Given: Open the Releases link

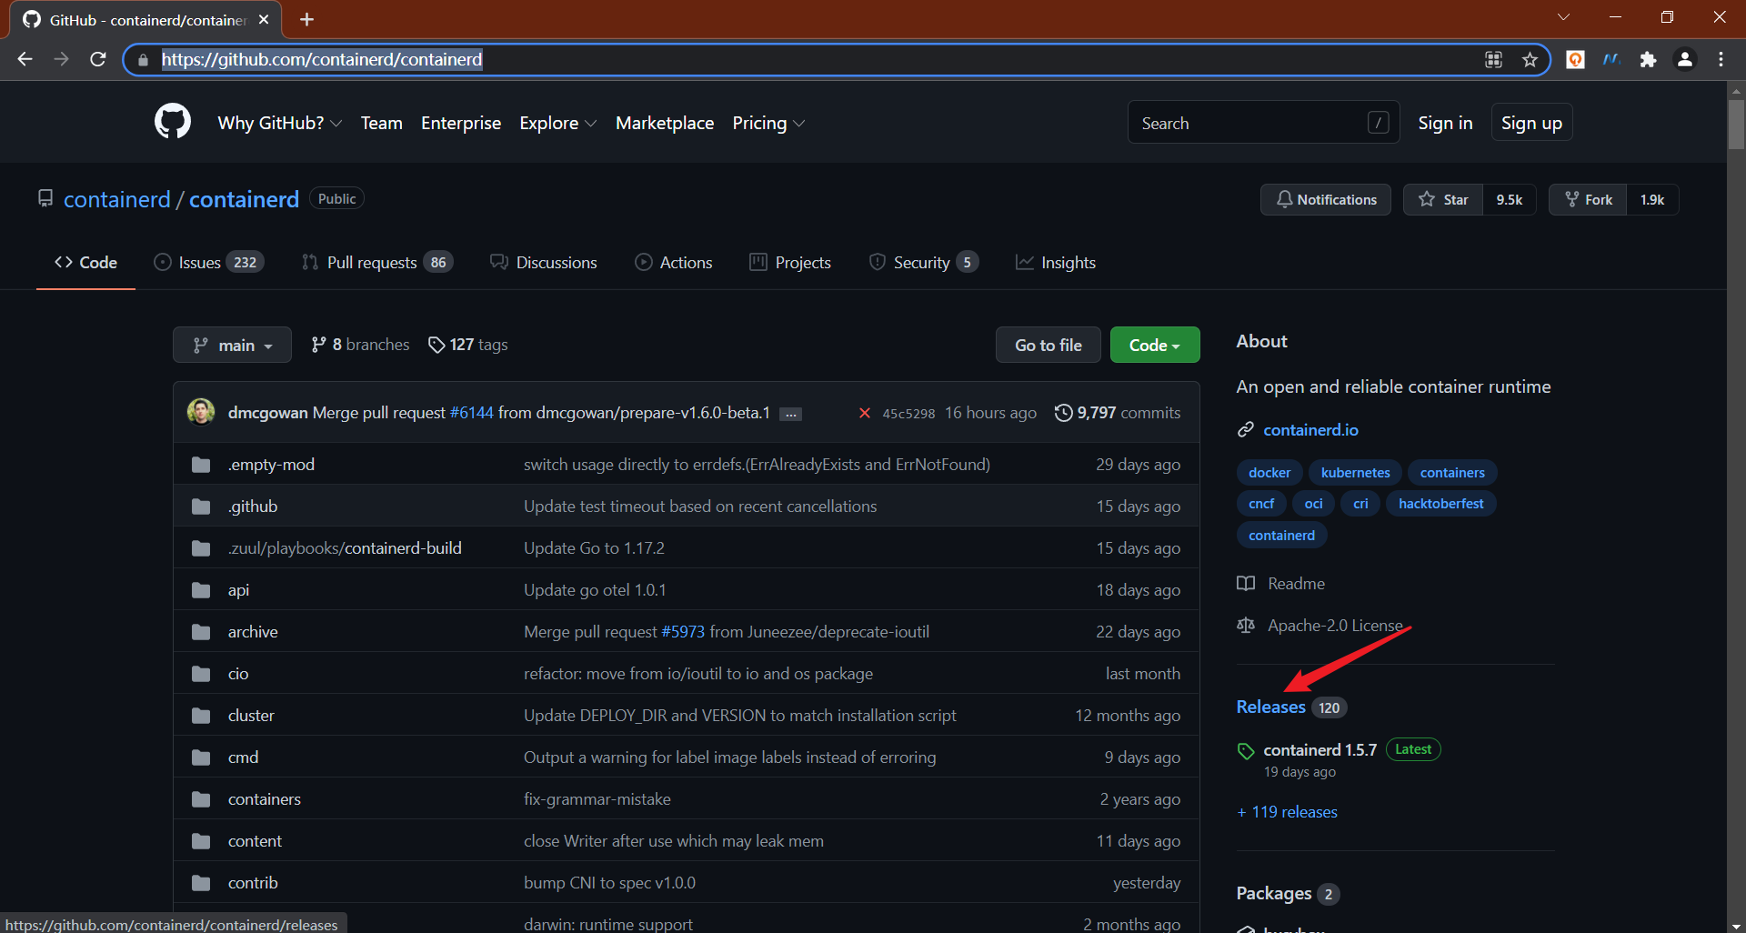Looking at the screenshot, I should [x=1270, y=707].
